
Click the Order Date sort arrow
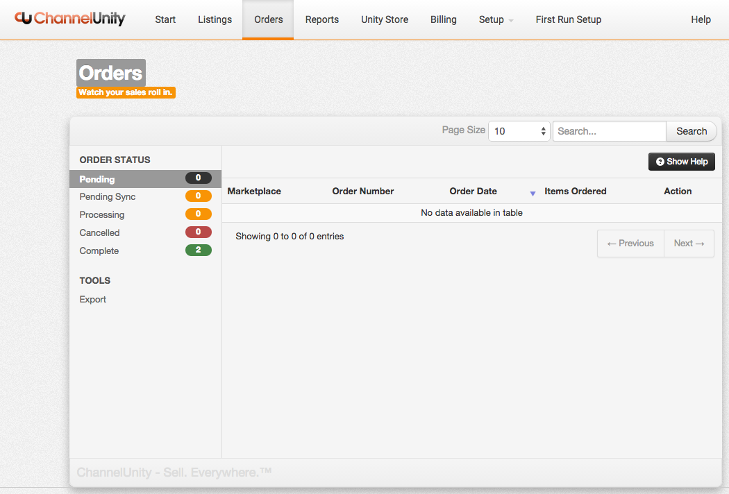click(x=533, y=193)
